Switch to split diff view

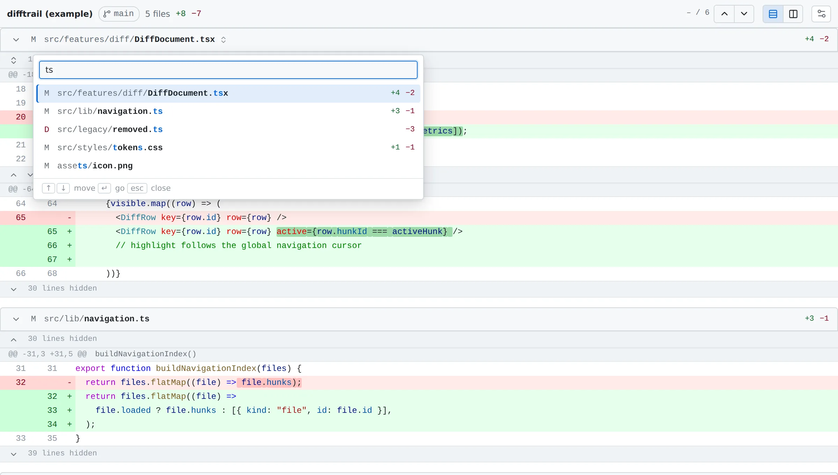(793, 14)
